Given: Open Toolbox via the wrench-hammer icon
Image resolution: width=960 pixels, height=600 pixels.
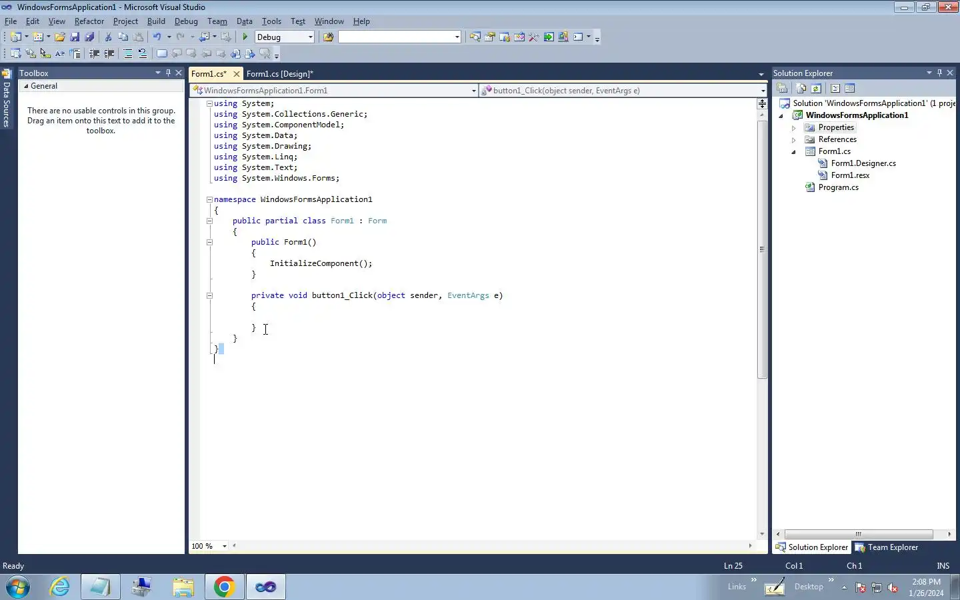Looking at the screenshot, I should coord(533,37).
